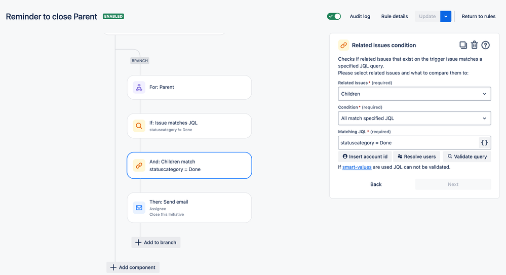506x275 pixels.
Task: Click the Assignee text in Send email card
Action: point(158,209)
